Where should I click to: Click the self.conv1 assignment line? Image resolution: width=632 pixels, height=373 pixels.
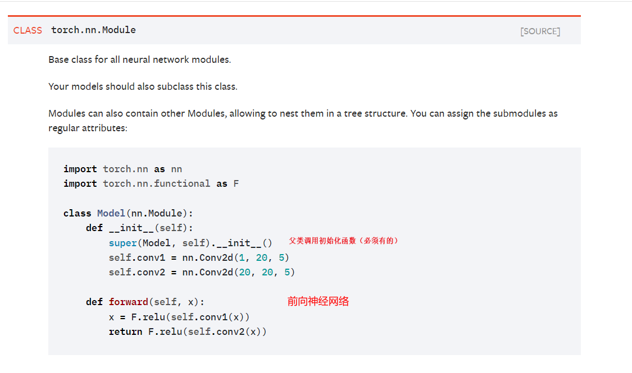point(199,257)
